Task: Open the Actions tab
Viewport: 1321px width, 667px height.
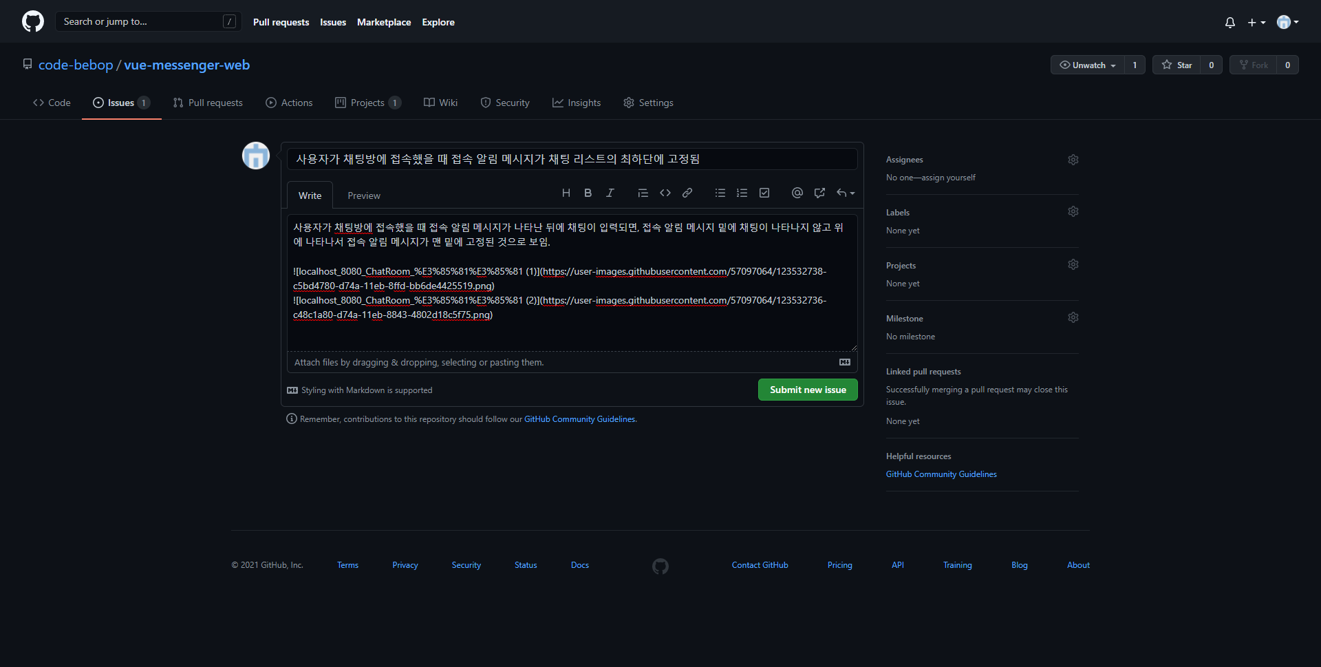Action: 289,103
